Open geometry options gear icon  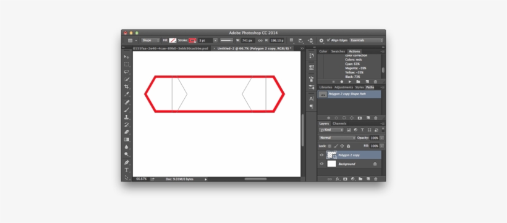(321, 40)
